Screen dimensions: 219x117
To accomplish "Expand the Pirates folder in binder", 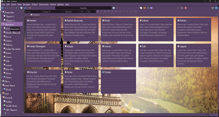I will pyautogui.click(x=3, y=77).
